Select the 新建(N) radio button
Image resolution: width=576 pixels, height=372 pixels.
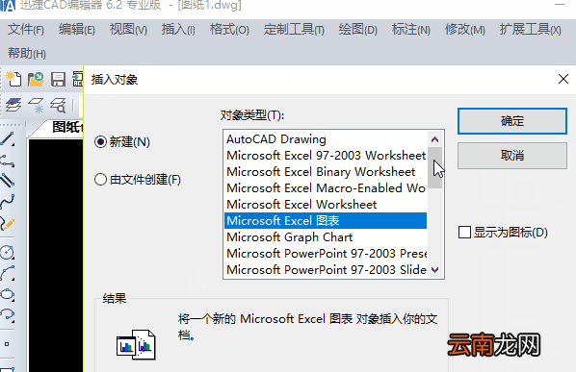(100, 142)
